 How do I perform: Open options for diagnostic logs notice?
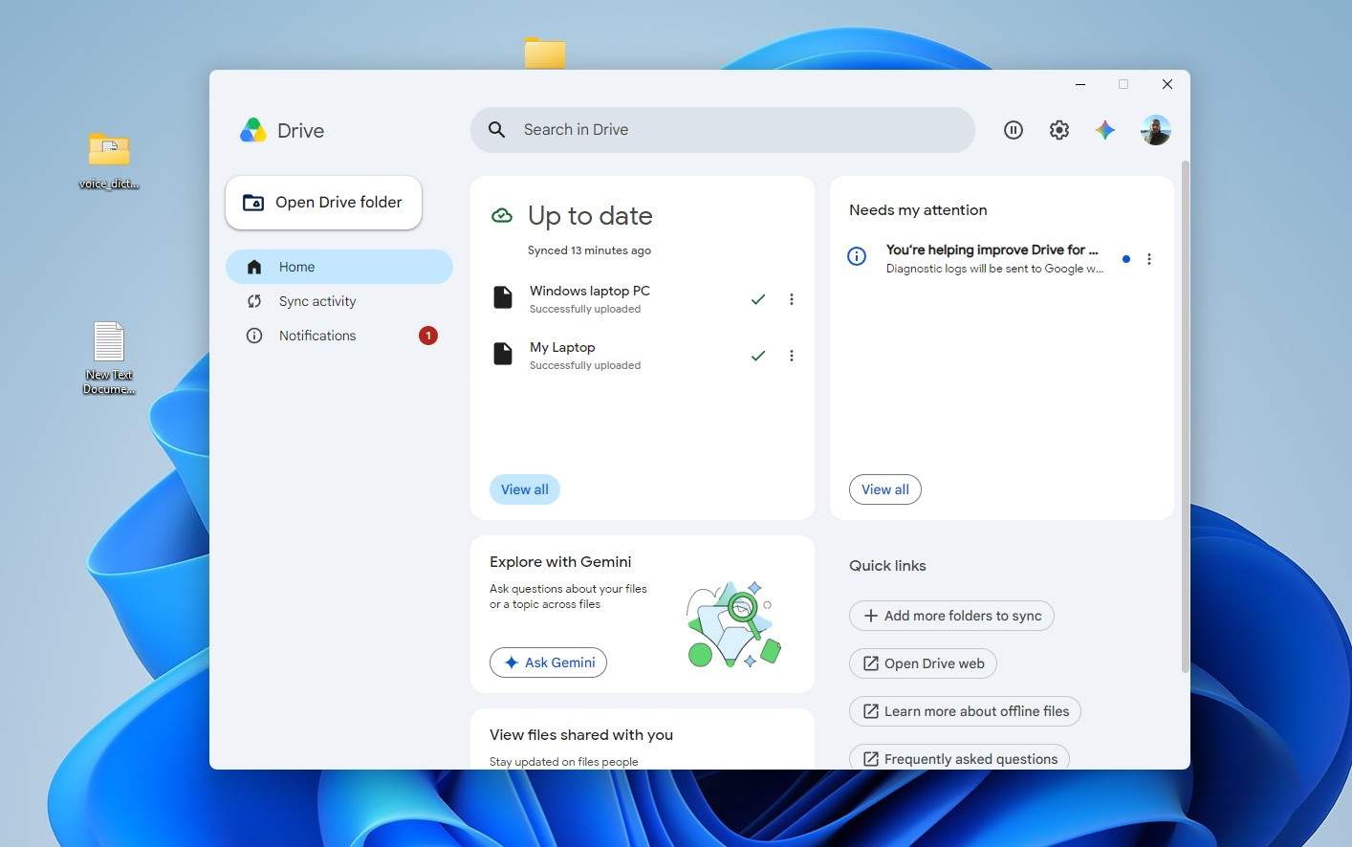(x=1149, y=259)
